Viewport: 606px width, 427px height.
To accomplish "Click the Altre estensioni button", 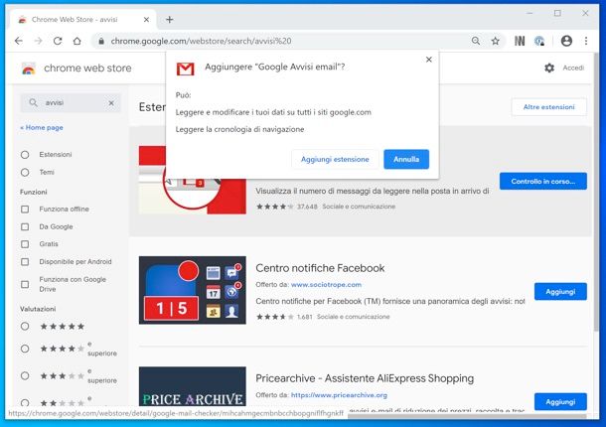I will [548, 107].
